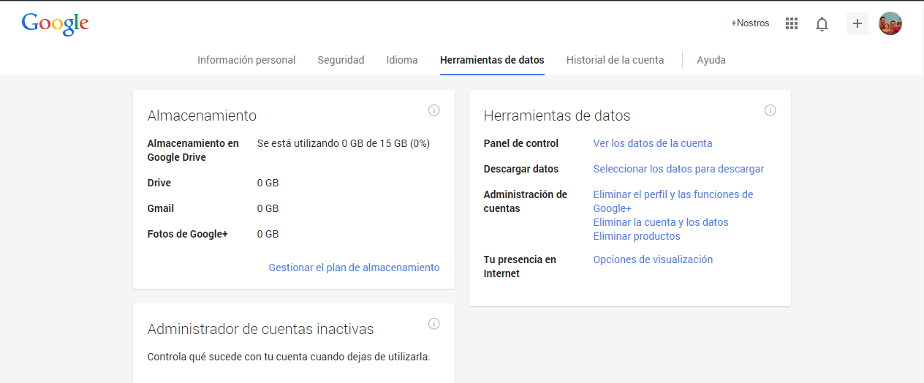Open Seleccionar los datos para descargar
924x383 pixels.
coord(678,169)
